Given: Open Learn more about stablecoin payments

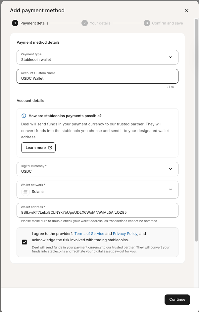Looking at the screenshot, I should pos(38,148).
